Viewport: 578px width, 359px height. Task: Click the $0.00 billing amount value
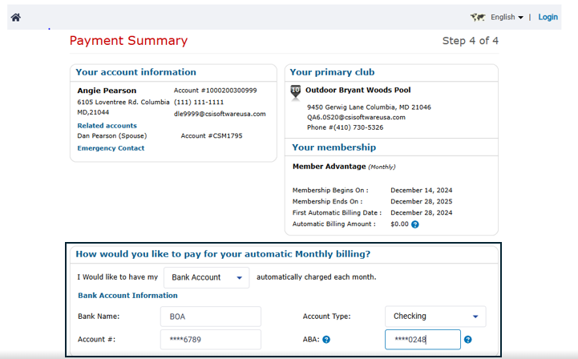pos(399,224)
